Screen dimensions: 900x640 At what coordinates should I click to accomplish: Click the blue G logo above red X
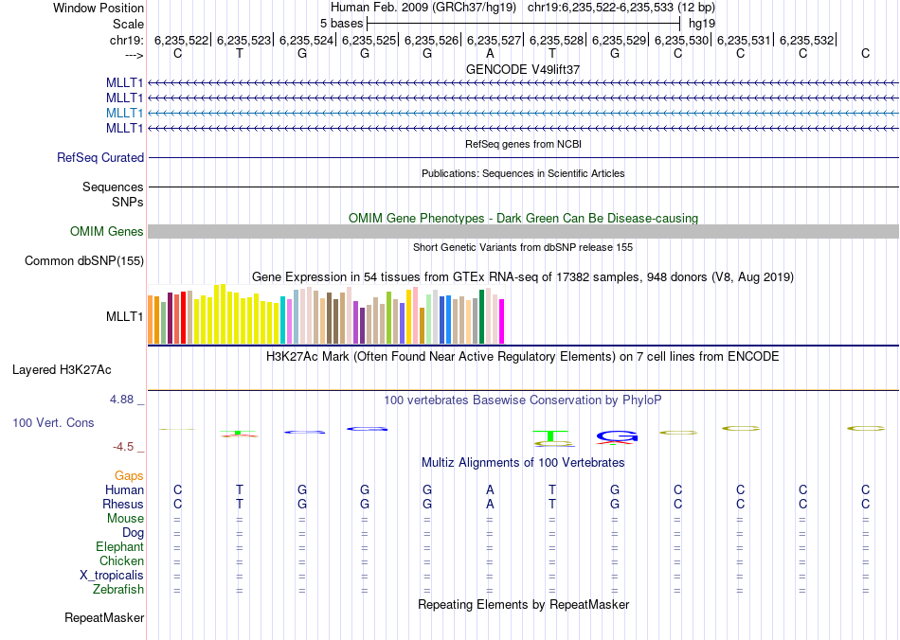tap(617, 436)
